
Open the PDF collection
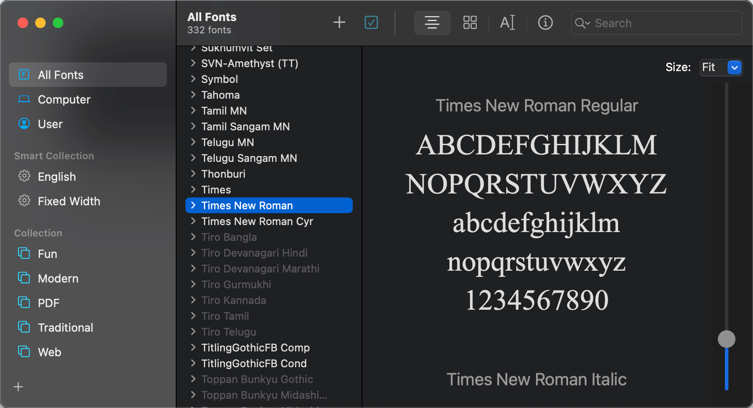coord(88,303)
